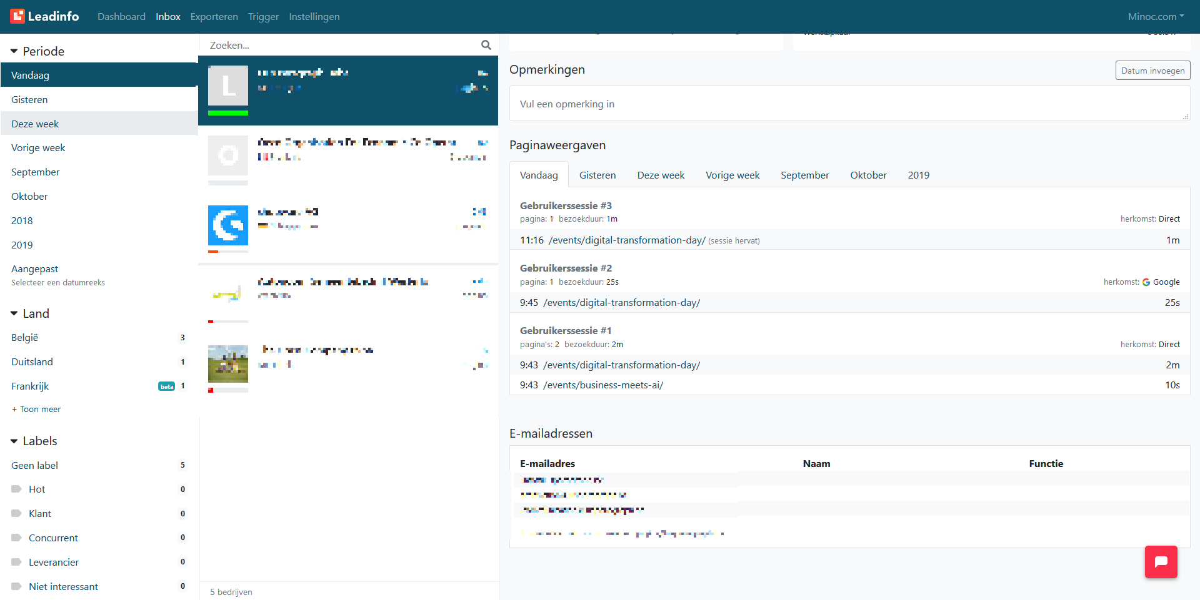Filter by country Duitsland

coord(99,361)
